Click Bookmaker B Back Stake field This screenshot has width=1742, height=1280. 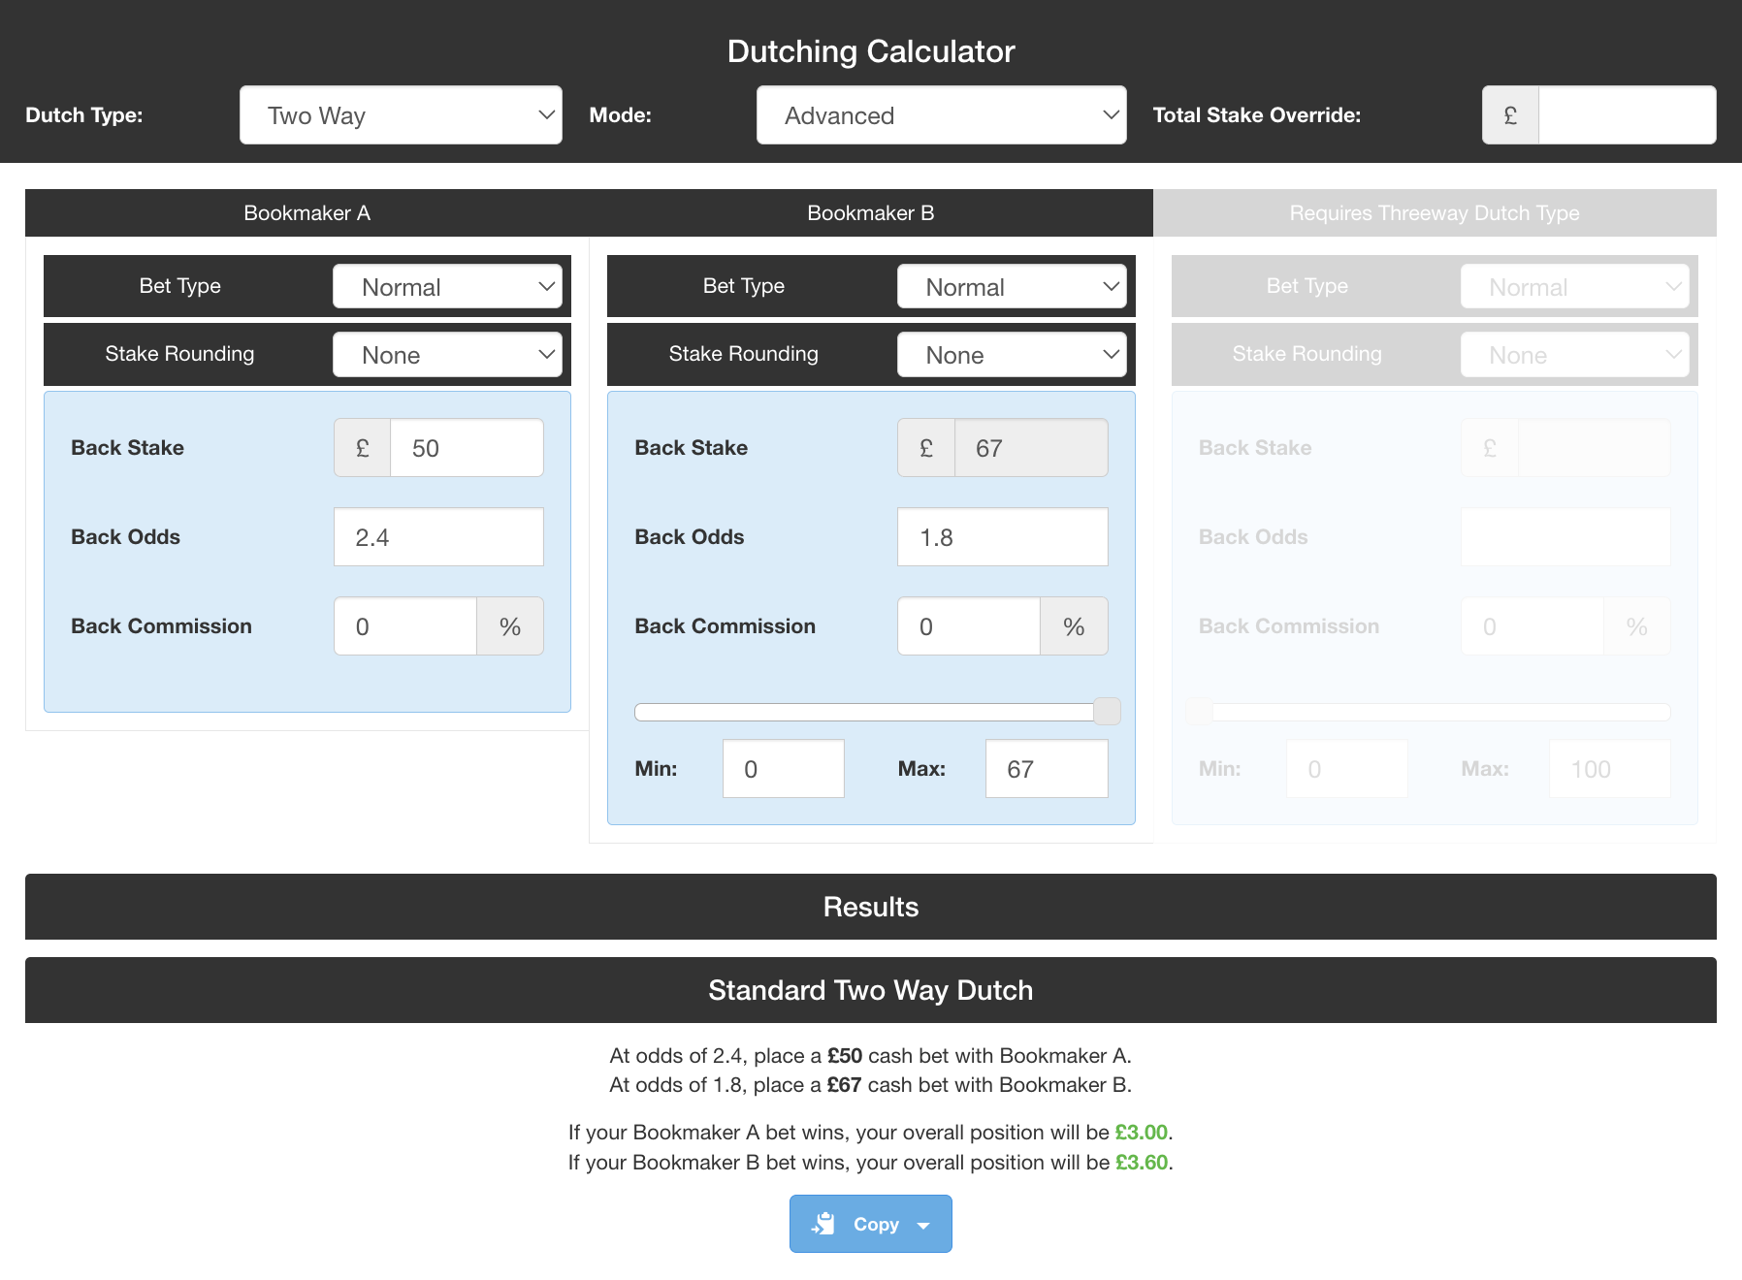click(1031, 448)
